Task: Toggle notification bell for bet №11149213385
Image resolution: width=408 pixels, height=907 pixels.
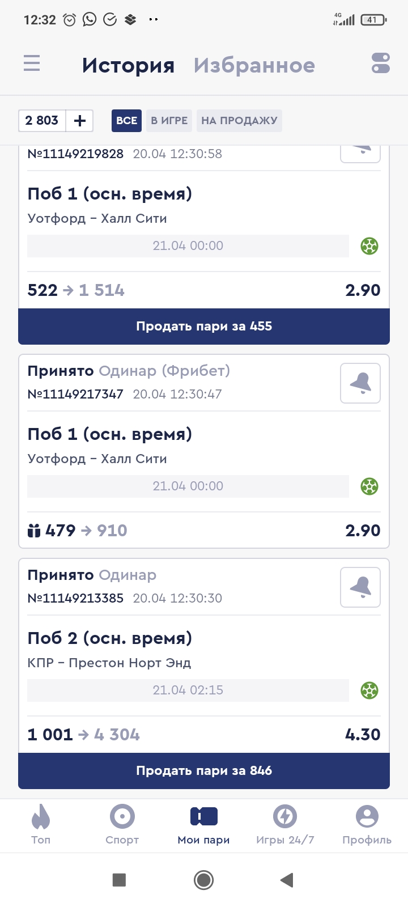Action: tap(360, 587)
